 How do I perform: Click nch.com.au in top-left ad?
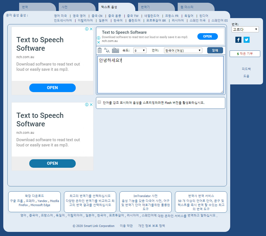(x=25, y=57)
